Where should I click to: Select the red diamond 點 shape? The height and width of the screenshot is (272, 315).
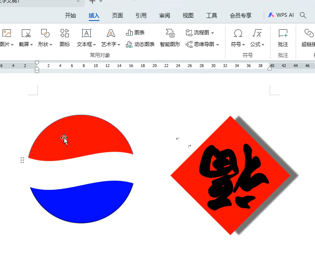click(x=231, y=175)
